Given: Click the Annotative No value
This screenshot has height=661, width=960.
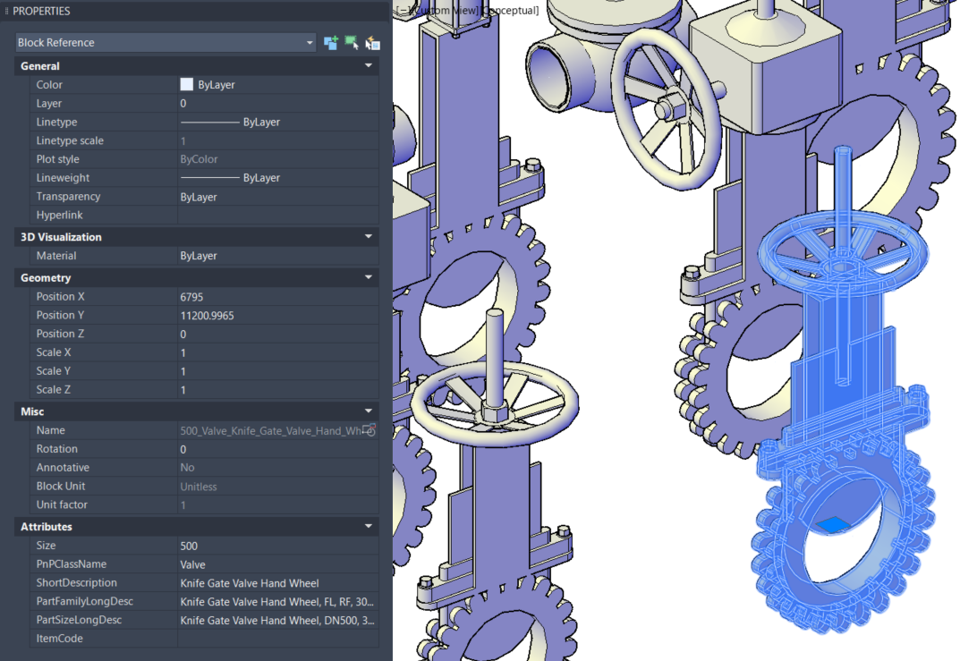Looking at the screenshot, I should click(187, 468).
